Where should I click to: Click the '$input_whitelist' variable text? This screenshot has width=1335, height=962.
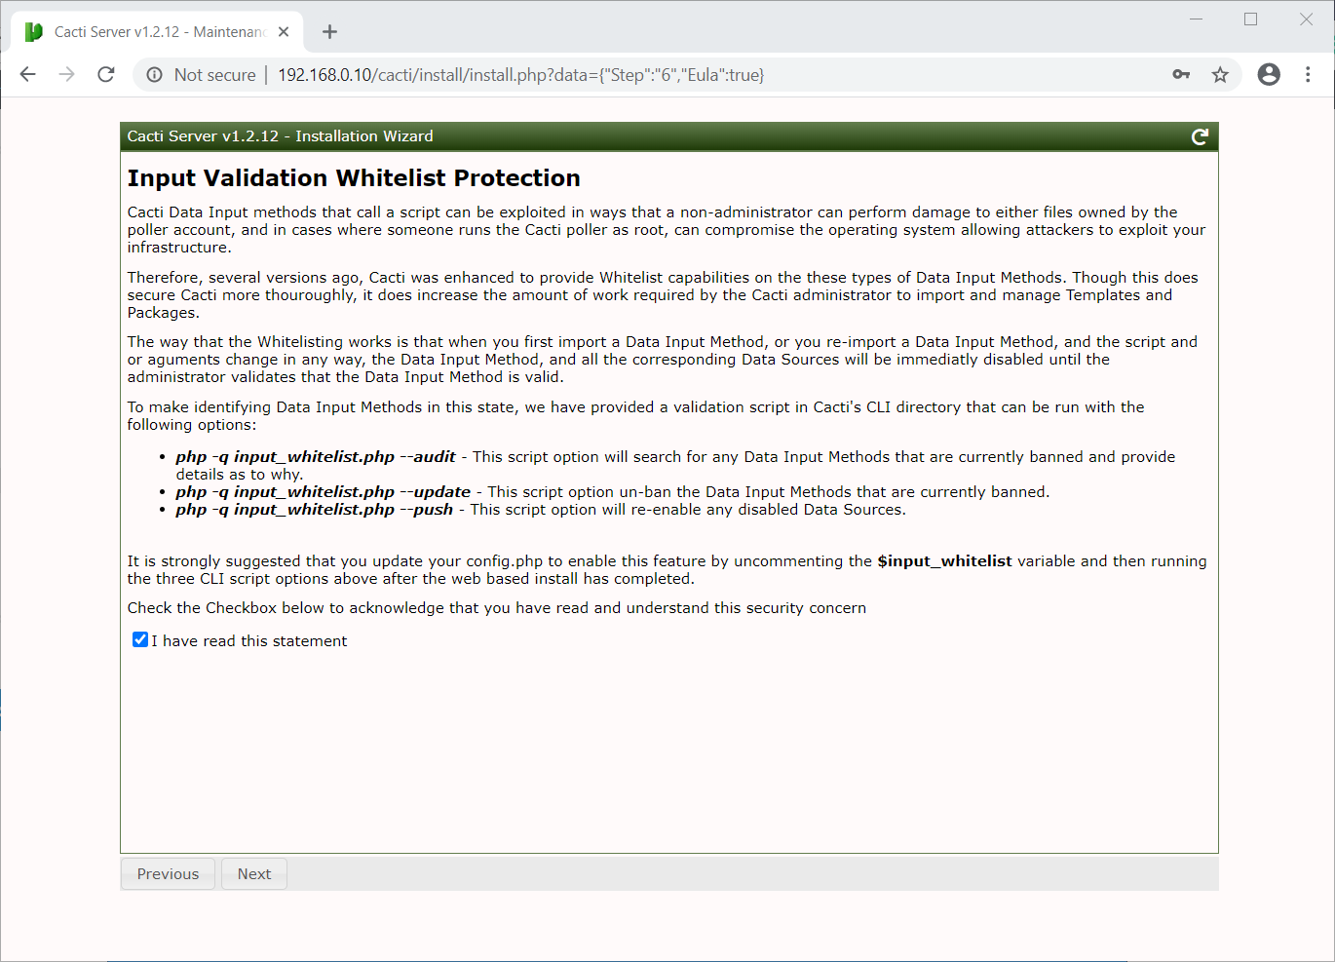pos(944,561)
